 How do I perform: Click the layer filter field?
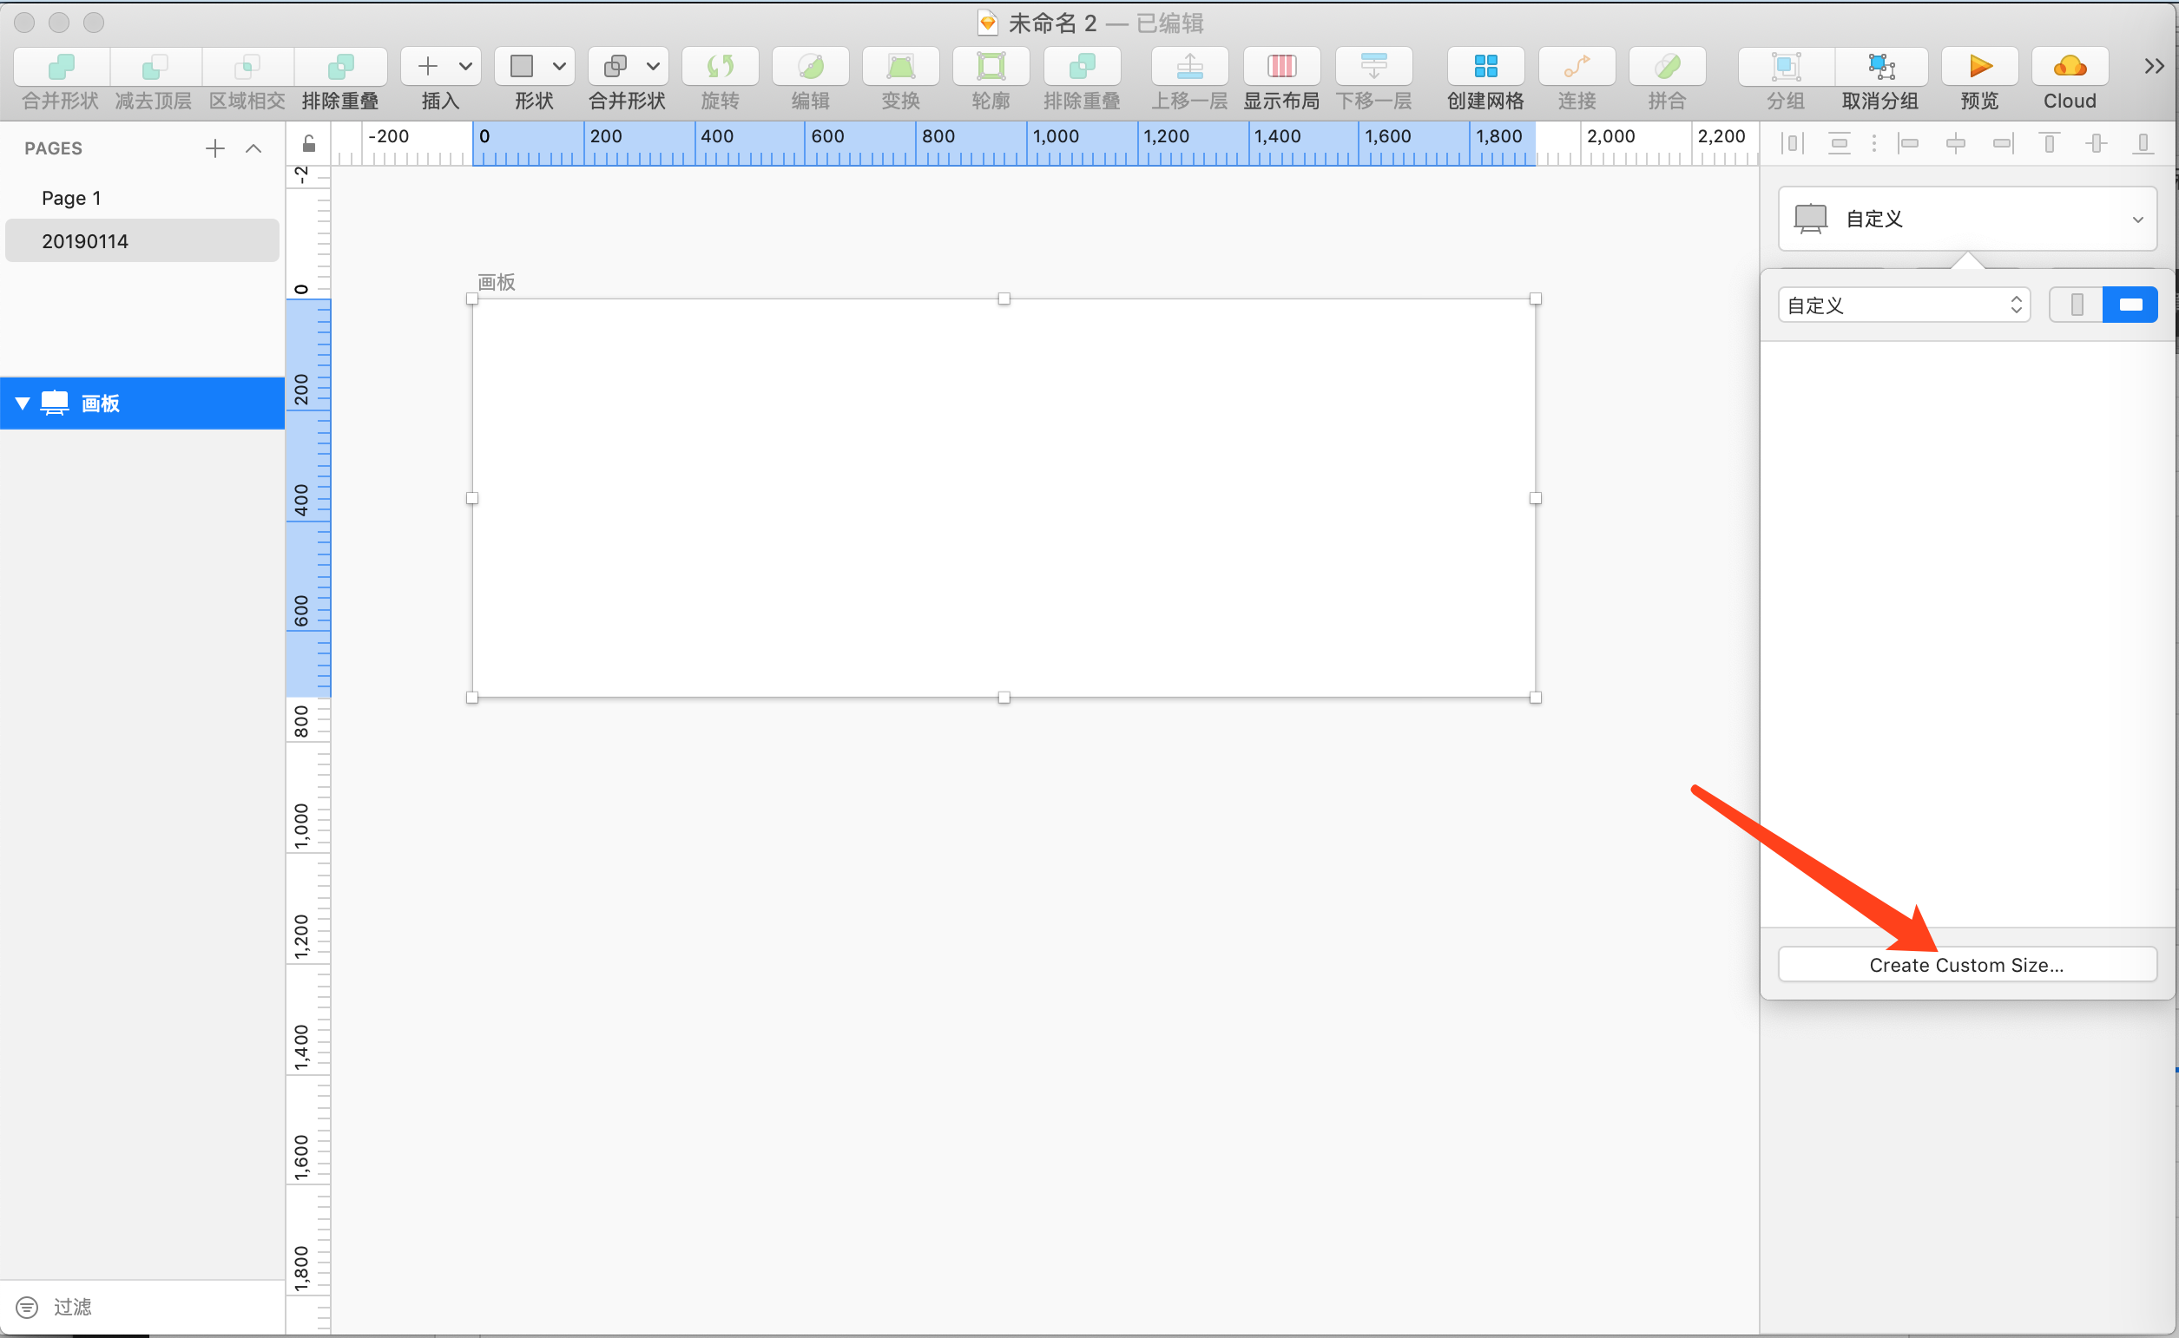pyautogui.click(x=133, y=1306)
